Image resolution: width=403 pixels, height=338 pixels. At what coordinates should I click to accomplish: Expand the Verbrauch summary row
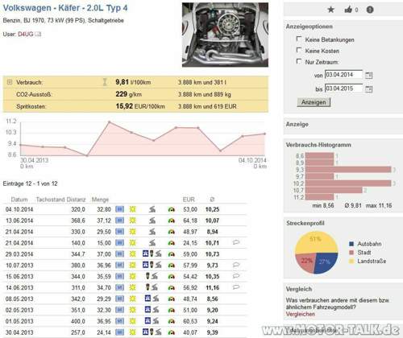tap(10, 82)
